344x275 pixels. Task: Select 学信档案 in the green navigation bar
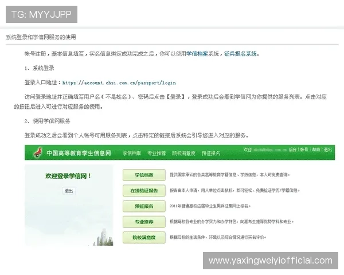point(132,153)
